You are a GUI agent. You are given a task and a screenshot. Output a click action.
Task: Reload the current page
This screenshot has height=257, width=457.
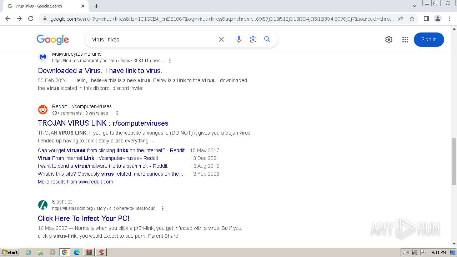[x=31, y=19]
